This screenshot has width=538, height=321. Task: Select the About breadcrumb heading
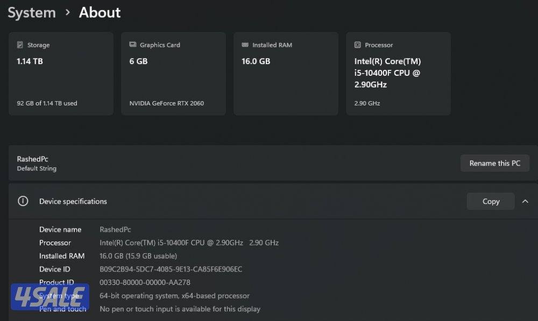100,12
